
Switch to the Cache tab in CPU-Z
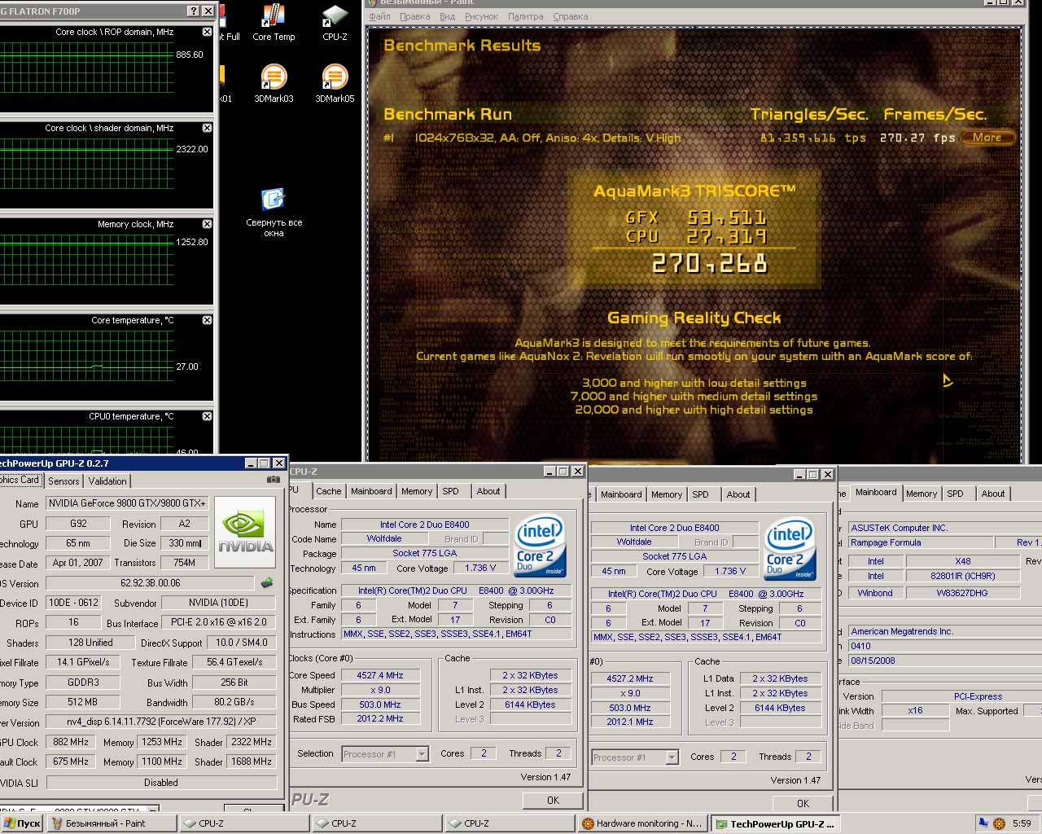(329, 491)
